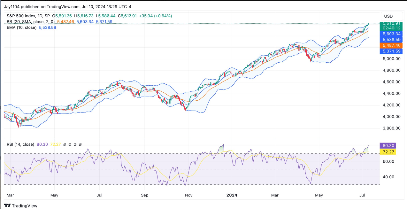Select the RSI (14, close) indicator label
The height and width of the screenshot is (209, 407).
pos(20,144)
